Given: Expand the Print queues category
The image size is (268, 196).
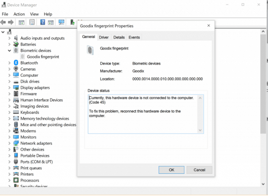Looking at the screenshot, I should (x=9, y=168).
